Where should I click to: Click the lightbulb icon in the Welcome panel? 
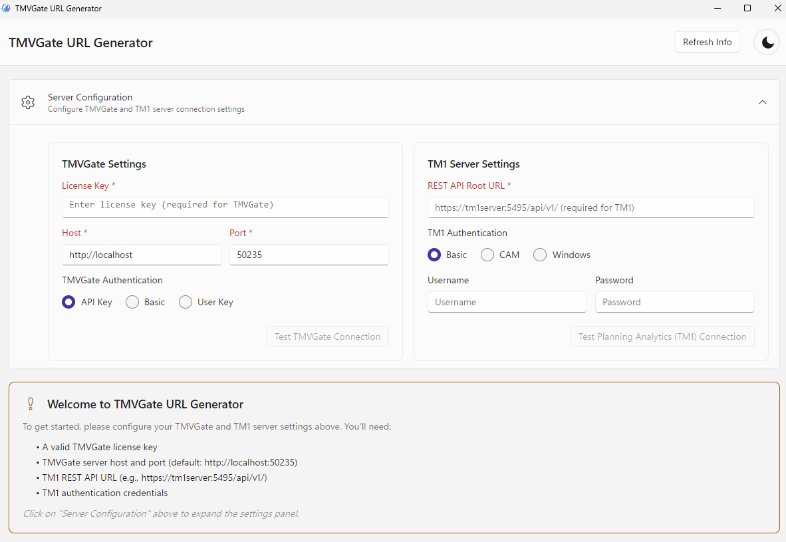(x=31, y=404)
